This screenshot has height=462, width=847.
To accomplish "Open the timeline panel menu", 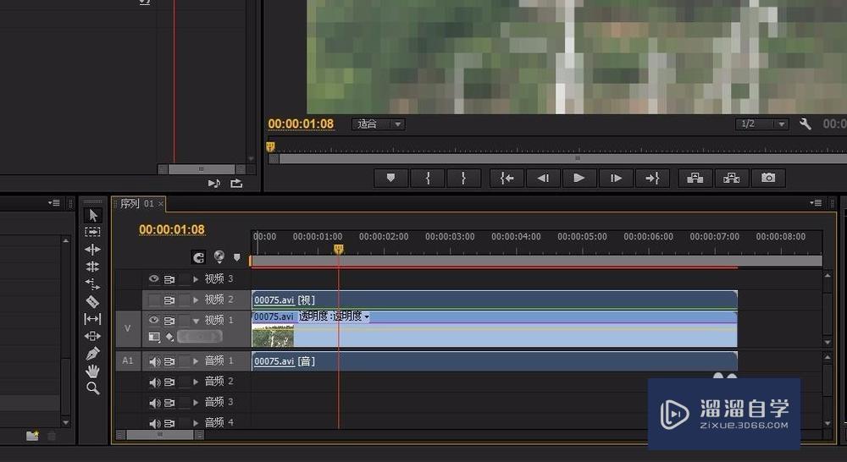I will [816, 203].
